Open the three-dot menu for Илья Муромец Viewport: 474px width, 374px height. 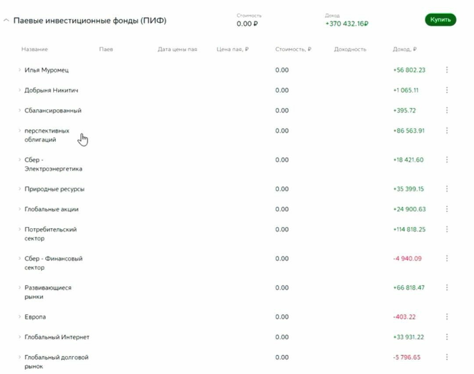click(447, 70)
